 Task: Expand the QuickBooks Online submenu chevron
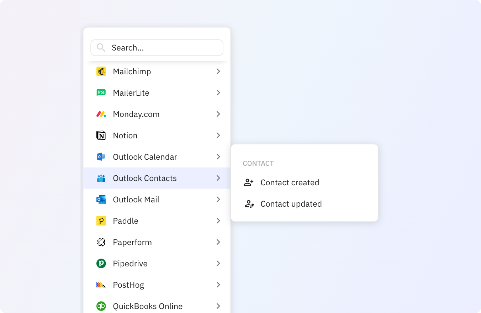coord(218,306)
